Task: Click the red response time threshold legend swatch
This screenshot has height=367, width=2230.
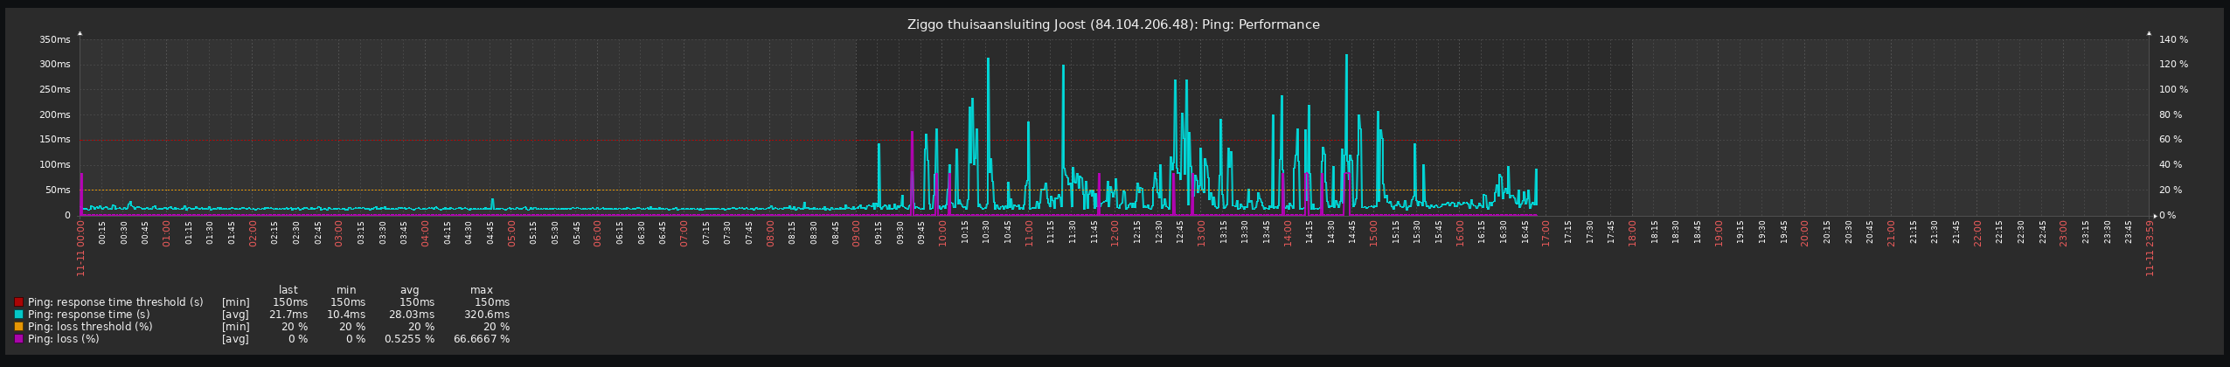Action: [18, 302]
